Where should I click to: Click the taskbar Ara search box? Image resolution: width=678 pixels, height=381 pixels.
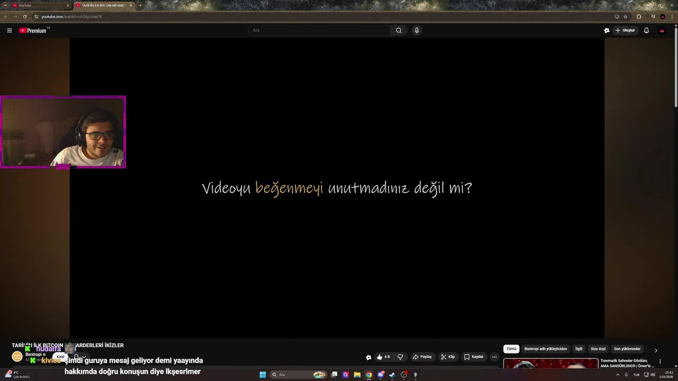(x=299, y=375)
